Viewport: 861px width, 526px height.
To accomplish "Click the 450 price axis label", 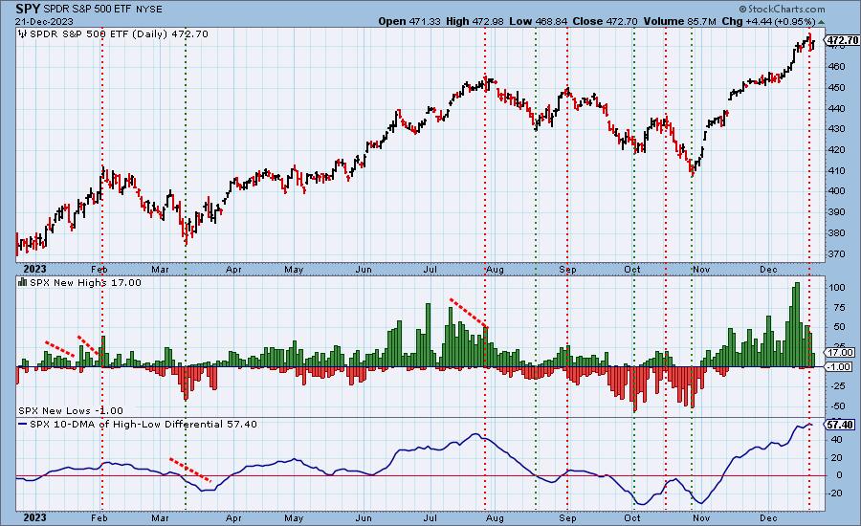I will point(837,87).
